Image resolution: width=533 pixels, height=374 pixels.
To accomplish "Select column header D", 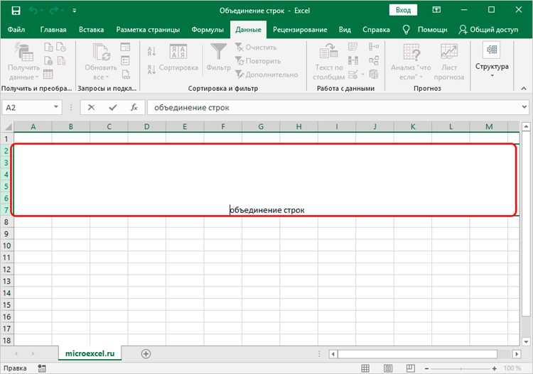I will [147, 126].
